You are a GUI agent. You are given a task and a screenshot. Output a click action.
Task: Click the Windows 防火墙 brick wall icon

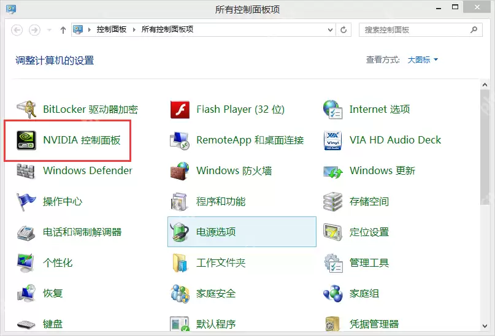point(180,171)
